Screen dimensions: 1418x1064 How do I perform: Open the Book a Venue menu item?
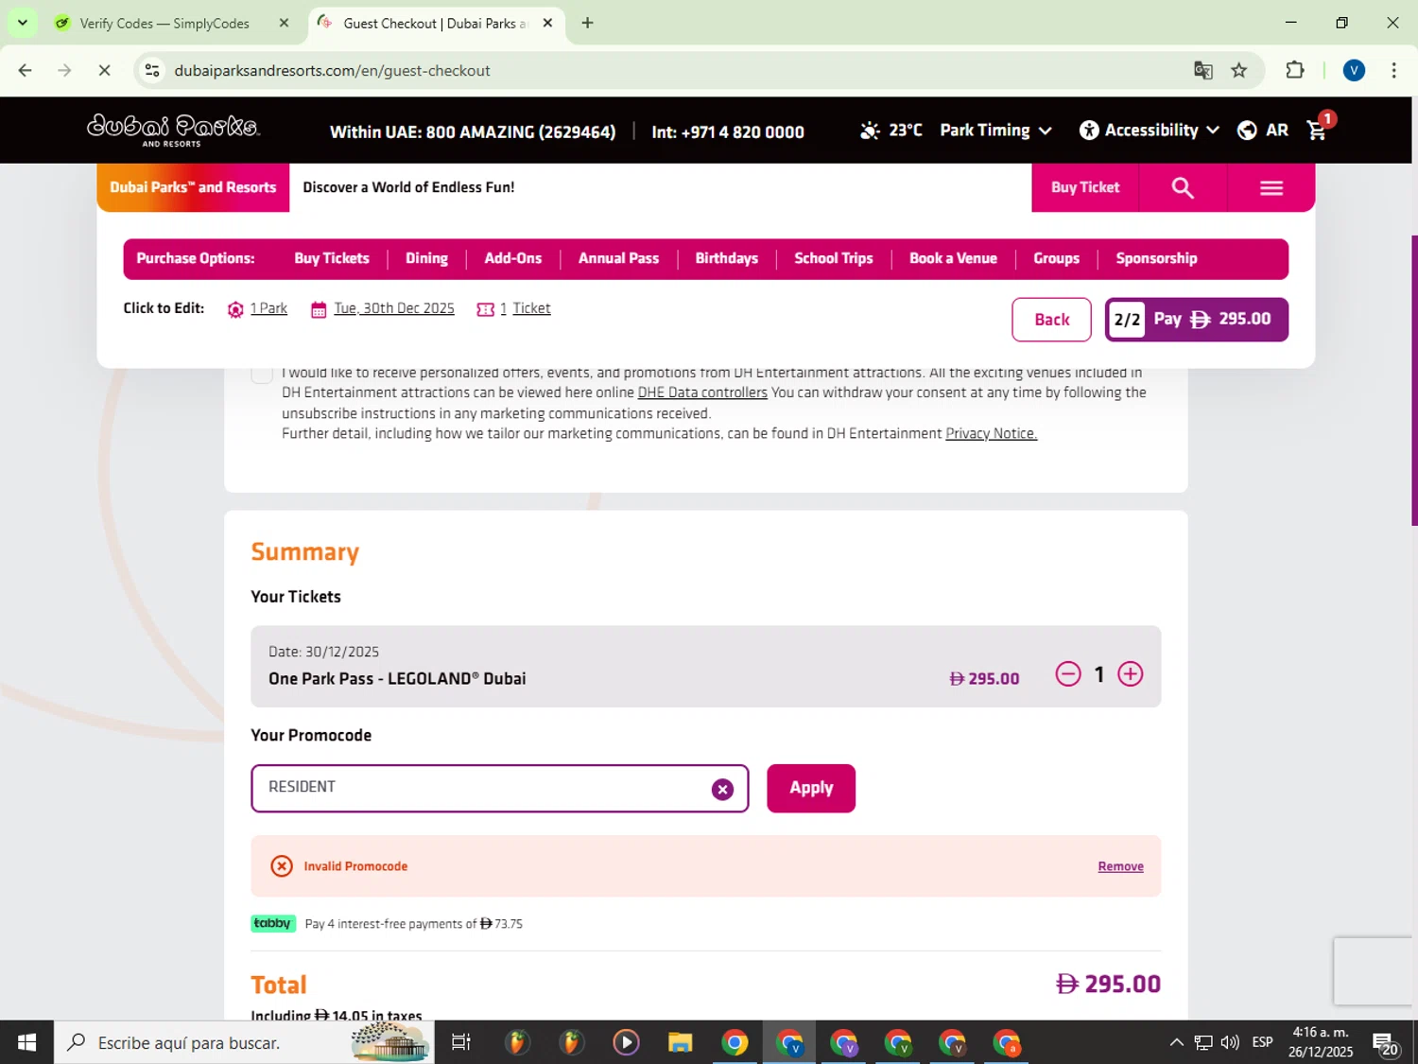point(953,258)
